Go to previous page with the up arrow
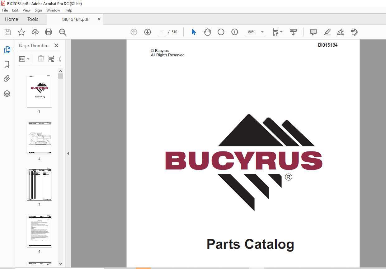The height and width of the screenshot is (269, 386). pos(134,32)
